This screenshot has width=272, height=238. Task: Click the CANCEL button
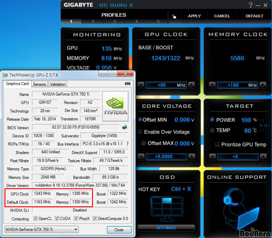pyautogui.click(x=222, y=16)
